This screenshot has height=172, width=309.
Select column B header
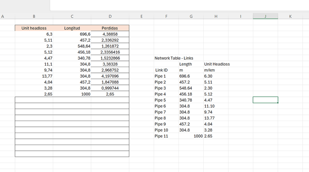(34, 16)
